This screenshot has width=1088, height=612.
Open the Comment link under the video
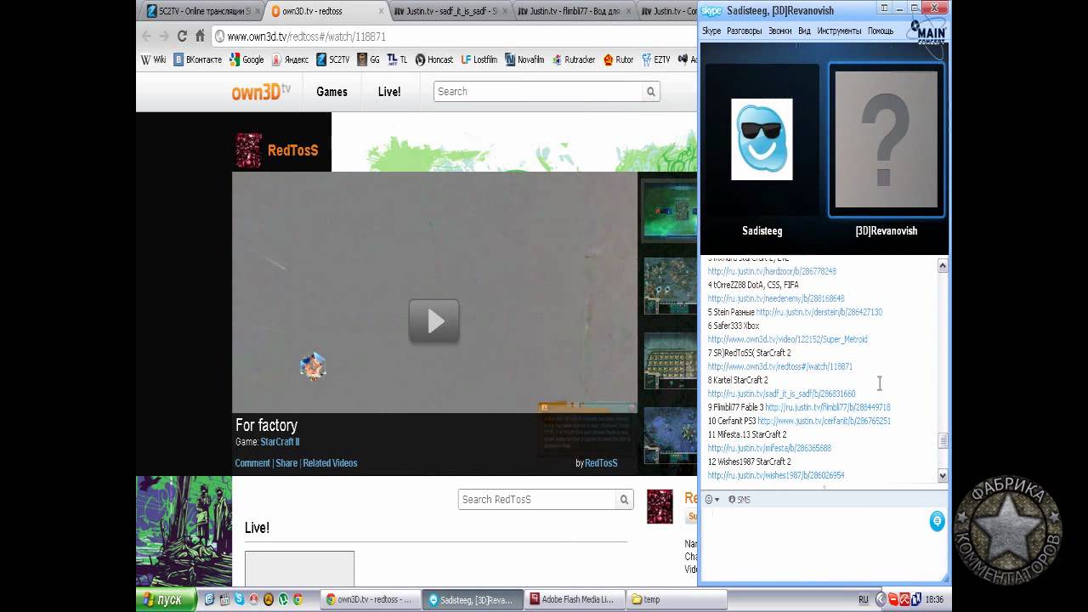tap(252, 463)
